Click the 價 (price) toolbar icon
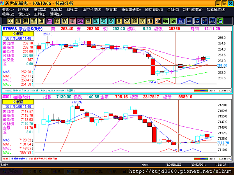The image size is (234, 175). click(34, 21)
